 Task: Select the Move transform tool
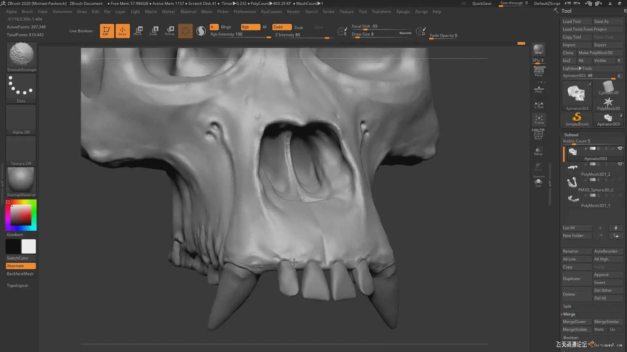[138, 31]
